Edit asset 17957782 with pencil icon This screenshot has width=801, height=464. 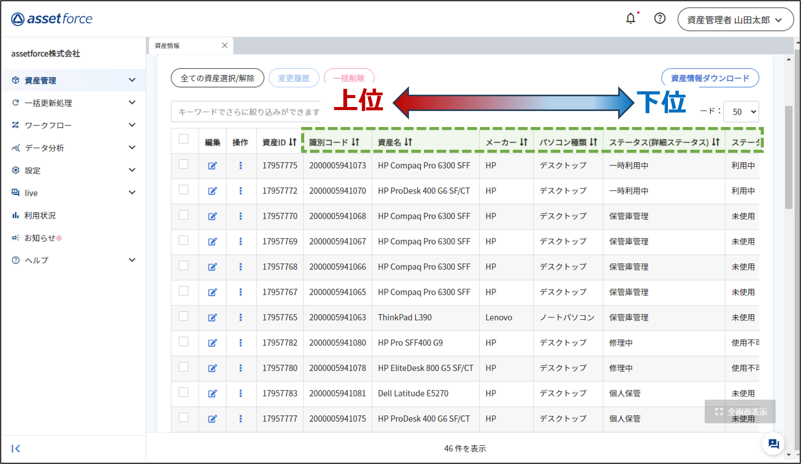212,343
